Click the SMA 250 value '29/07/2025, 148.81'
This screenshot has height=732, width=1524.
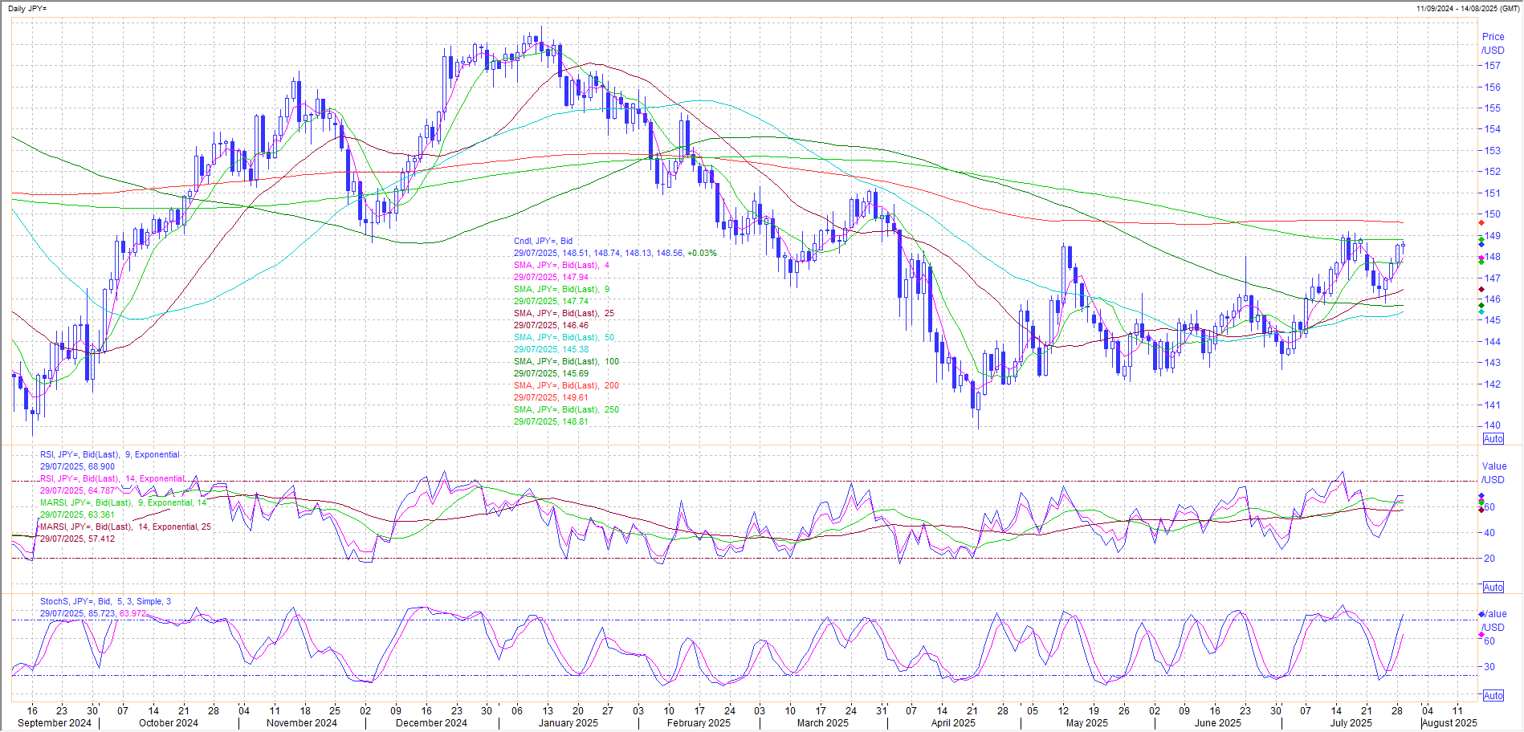pyautogui.click(x=551, y=421)
